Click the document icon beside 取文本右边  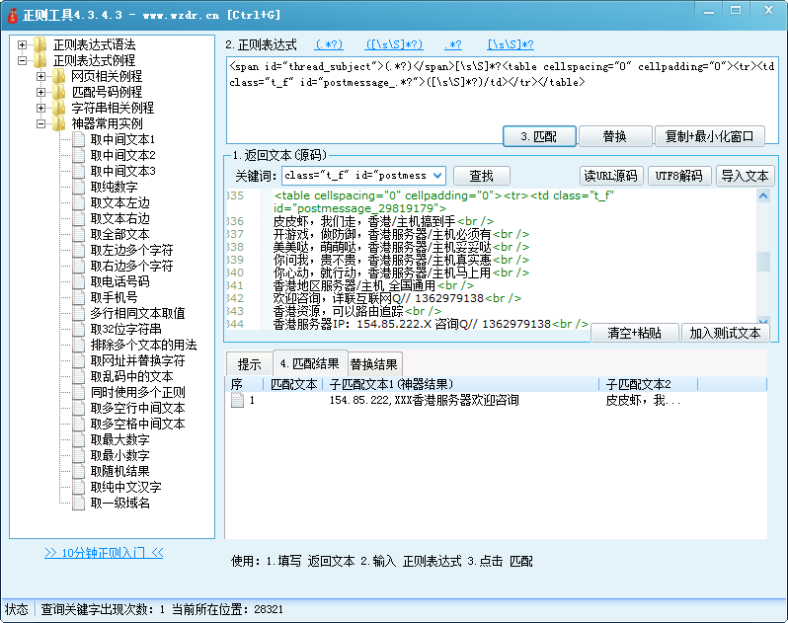click(78, 218)
